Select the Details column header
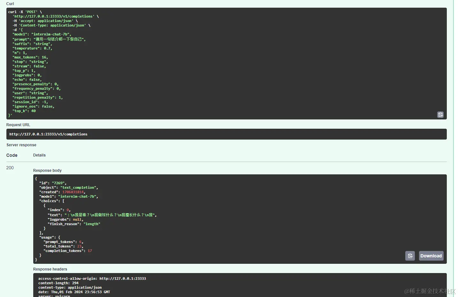Viewport: 458px width, 297px height. click(x=39, y=155)
